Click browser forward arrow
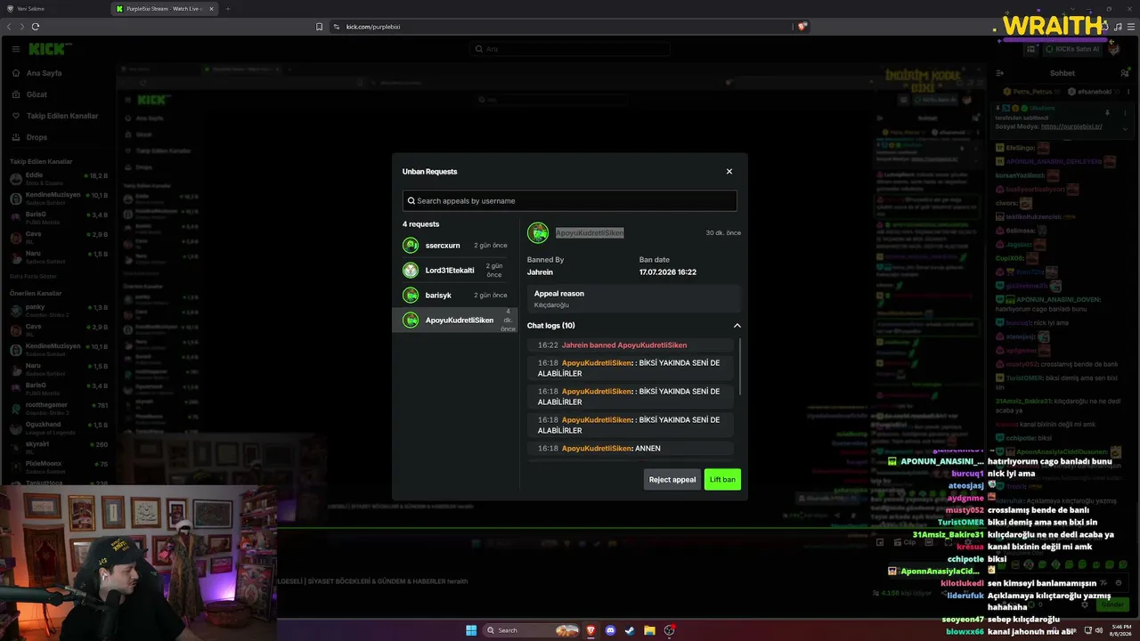Viewport: 1140px width, 641px height. coord(21,27)
